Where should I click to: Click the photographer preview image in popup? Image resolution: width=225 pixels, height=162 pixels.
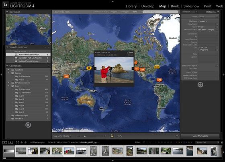coord(114,70)
